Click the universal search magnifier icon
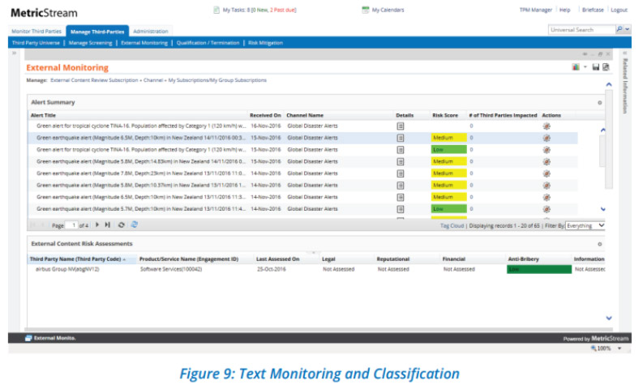 619,29
